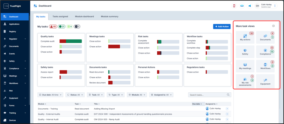Click the link icon in top header
Viewport: 284px width, 124px height.
[242, 6]
